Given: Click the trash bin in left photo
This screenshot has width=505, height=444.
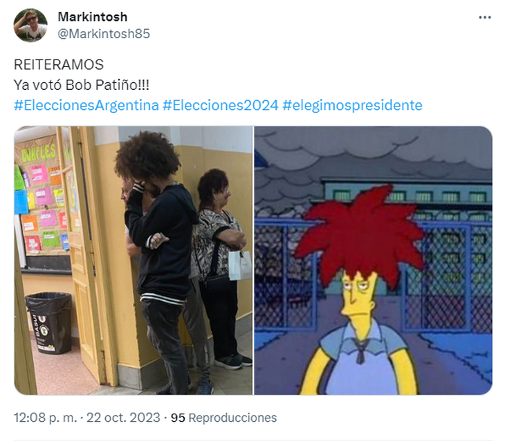Looking at the screenshot, I should [x=49, y=323].
